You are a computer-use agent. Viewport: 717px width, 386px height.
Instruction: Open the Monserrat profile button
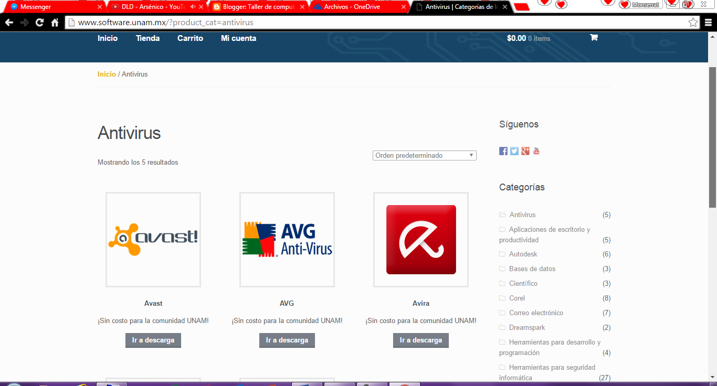(x=645, y=5)
